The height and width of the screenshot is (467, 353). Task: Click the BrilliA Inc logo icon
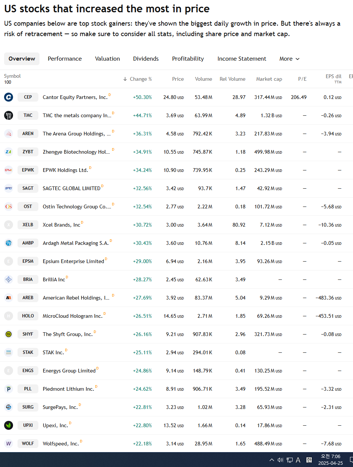click(x=9, y=279)
